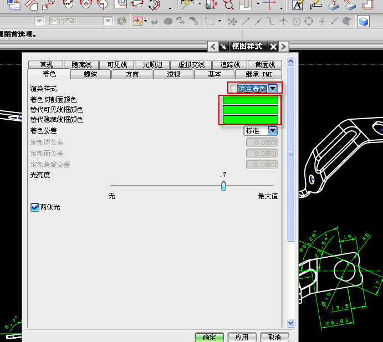This screenshot has width=383, height=342.
Task: Enable the 两侧光 checkbox
Action: click(x=35, y=207)
